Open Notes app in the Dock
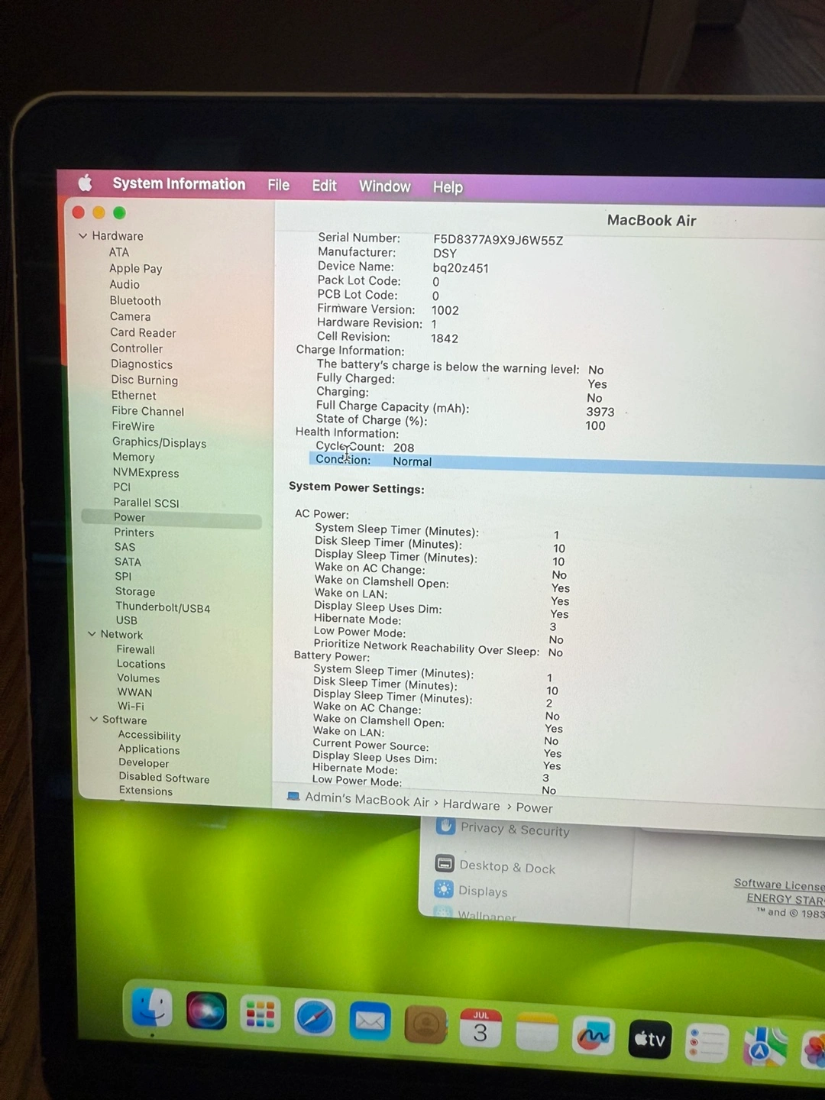Viewport: 825px width, 1100px height. click(x=536, y=1032)
